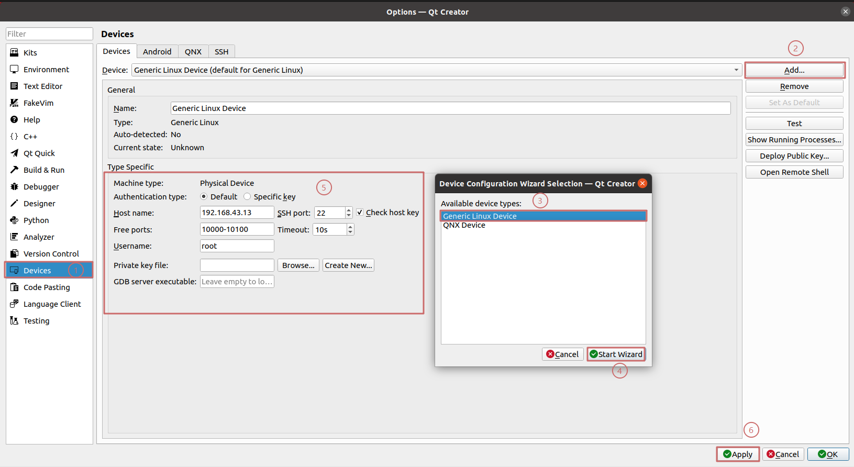Screen dimensions: 854x467
Task: Select Default authentication type radio button
Action: tap(204, 196)
